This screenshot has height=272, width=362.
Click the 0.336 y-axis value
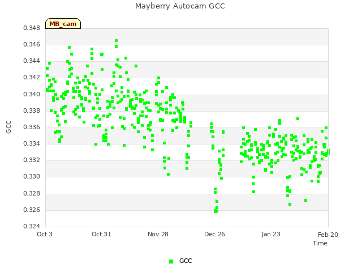pyautogui.click(x=32, y=127)
